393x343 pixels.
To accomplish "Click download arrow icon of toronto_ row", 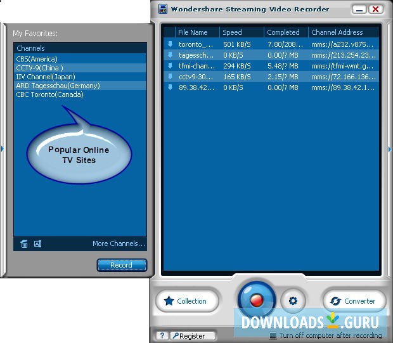I will pyautogui.click(x=170, y=44).
